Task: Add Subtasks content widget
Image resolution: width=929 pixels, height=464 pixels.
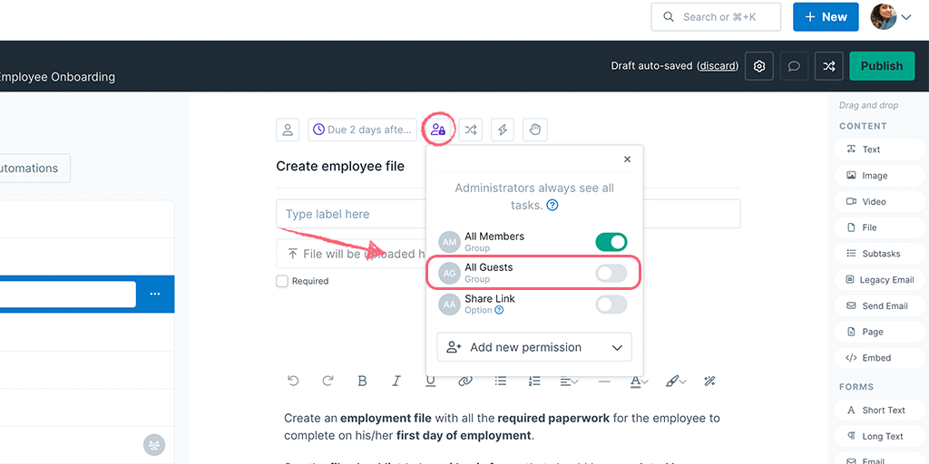Action: (x=881, y=254)
